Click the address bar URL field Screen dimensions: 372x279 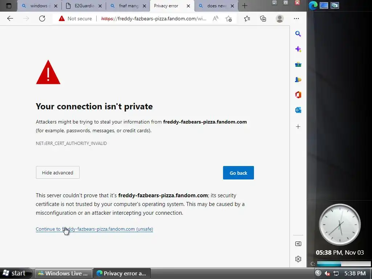pos(154,19)
